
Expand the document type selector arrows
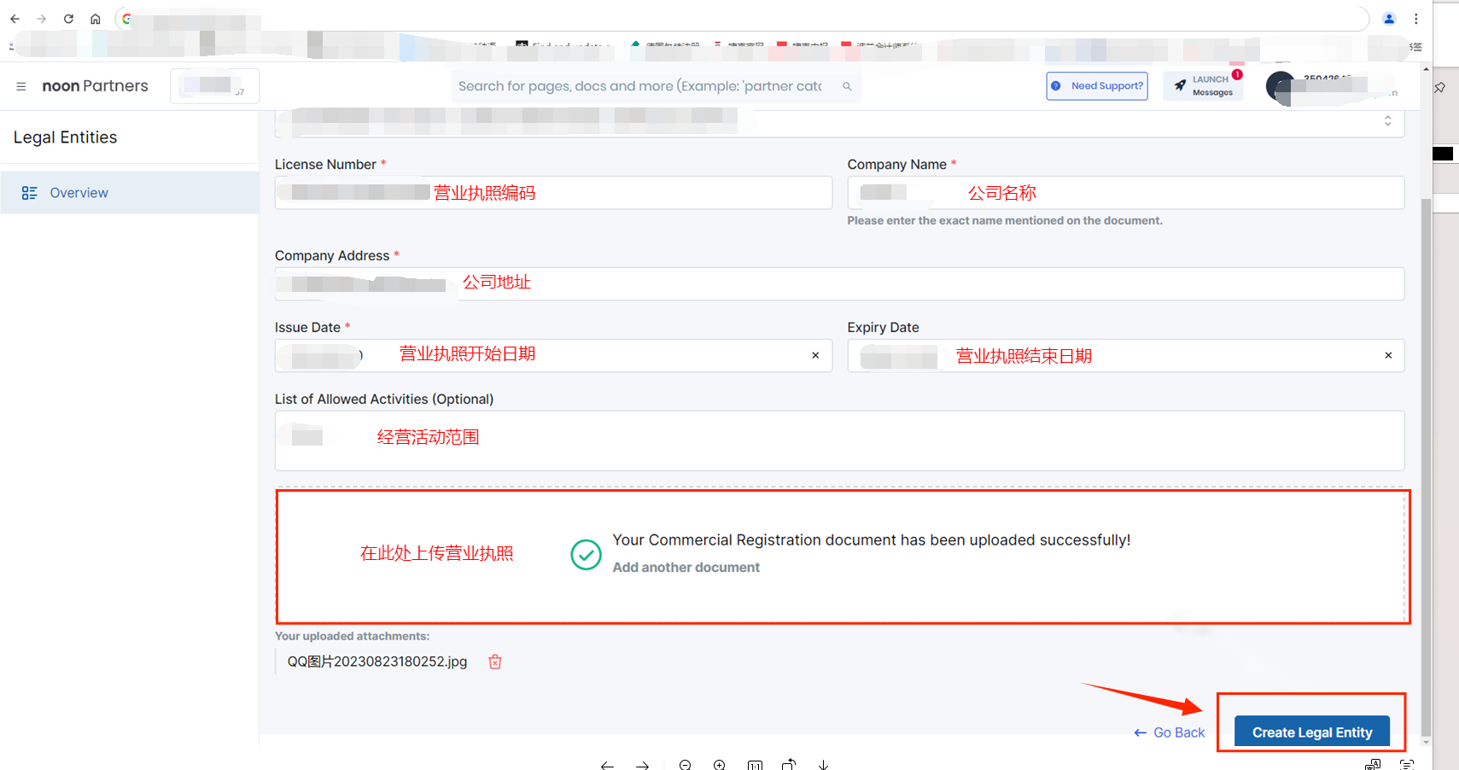(x=1387, y=121)
